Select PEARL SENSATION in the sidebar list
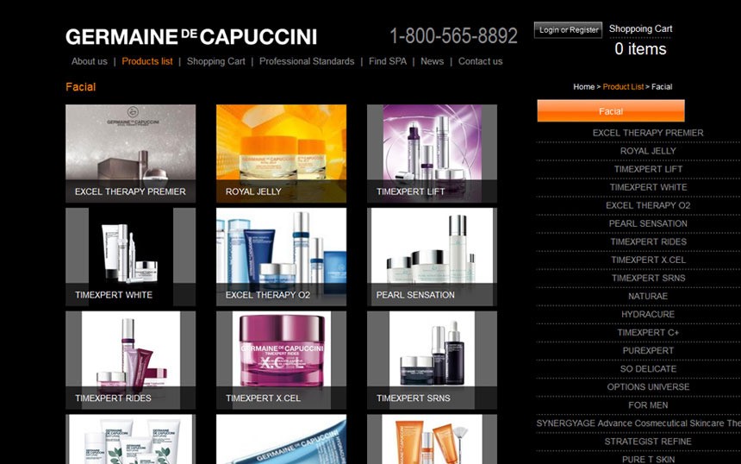The width and height of the screenshot is (741, 464). tap(648, 223)
